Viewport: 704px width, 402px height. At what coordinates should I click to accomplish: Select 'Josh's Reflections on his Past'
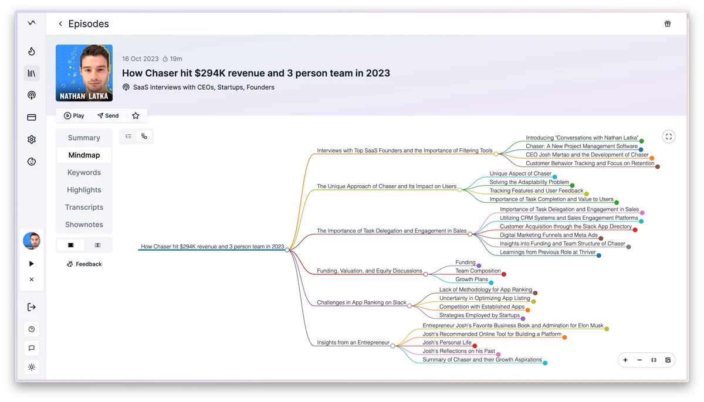pyautogui.click(x=459, y=351)
